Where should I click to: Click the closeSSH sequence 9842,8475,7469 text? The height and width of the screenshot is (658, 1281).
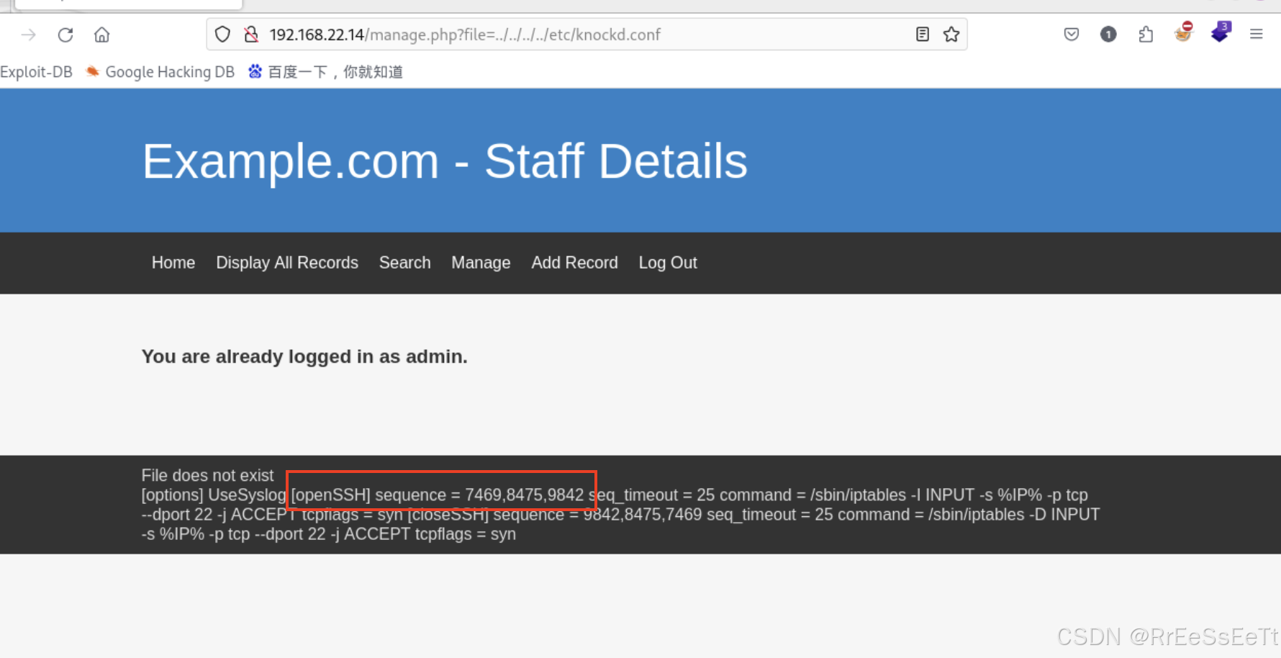(x=555, y=515)
